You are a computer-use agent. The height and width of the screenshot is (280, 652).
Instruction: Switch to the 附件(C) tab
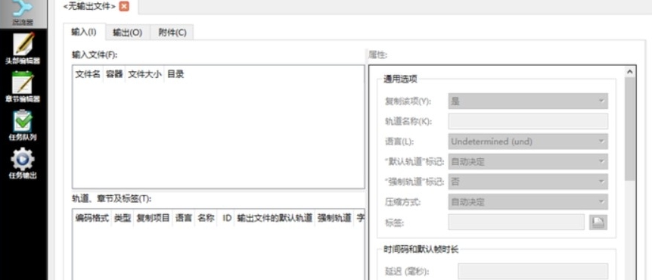tap(172, 33)
